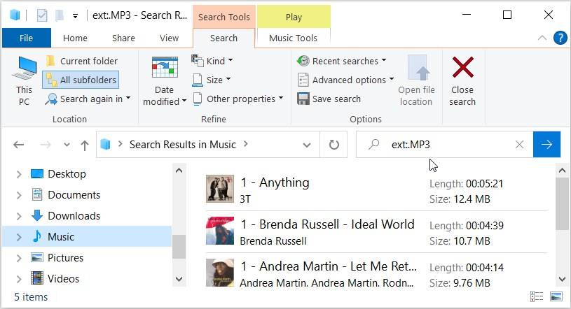Click the Up one level arrow
The image size is (571, 309).
(x=85, y=145)
